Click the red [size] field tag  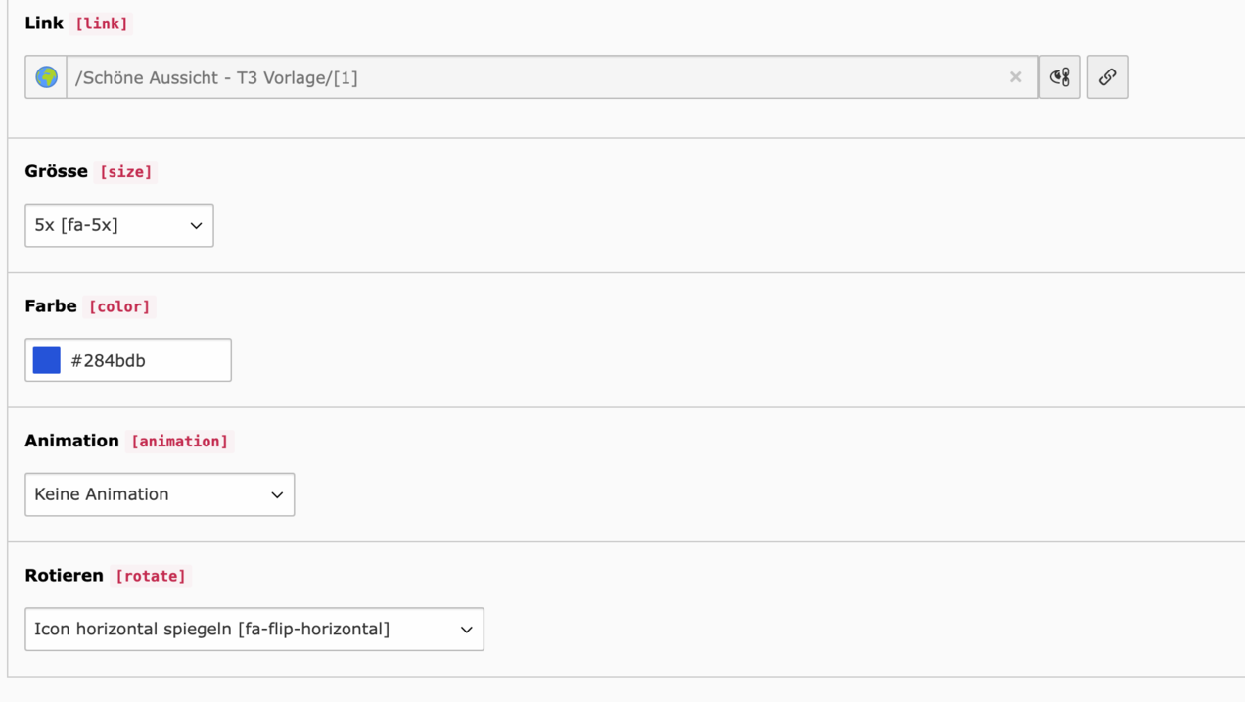click(126, 172)
